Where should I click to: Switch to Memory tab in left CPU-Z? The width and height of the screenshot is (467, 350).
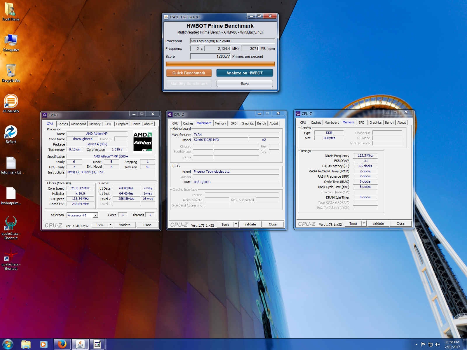(95, 124)
